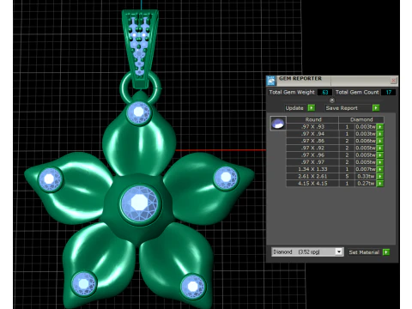Click the 0.33tw weight cell

(366, 176)
